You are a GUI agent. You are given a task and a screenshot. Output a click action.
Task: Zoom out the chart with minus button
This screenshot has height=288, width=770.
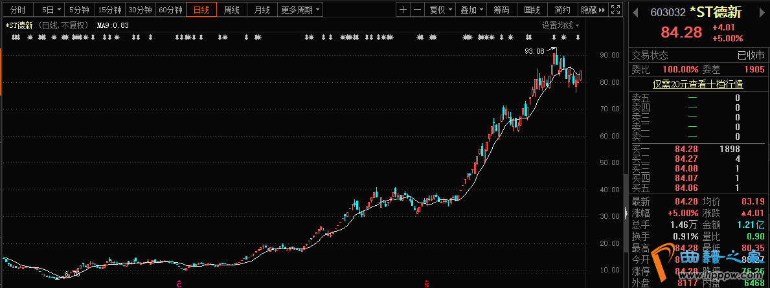[417, 10]
